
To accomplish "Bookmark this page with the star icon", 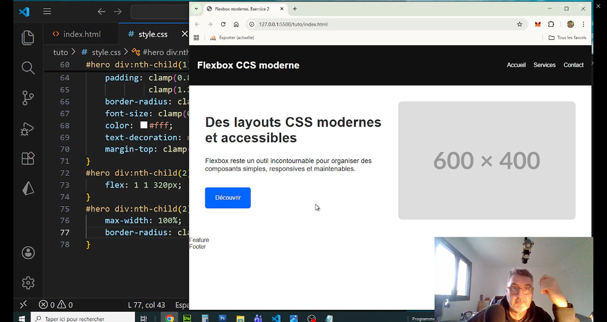I will point(519,24).
